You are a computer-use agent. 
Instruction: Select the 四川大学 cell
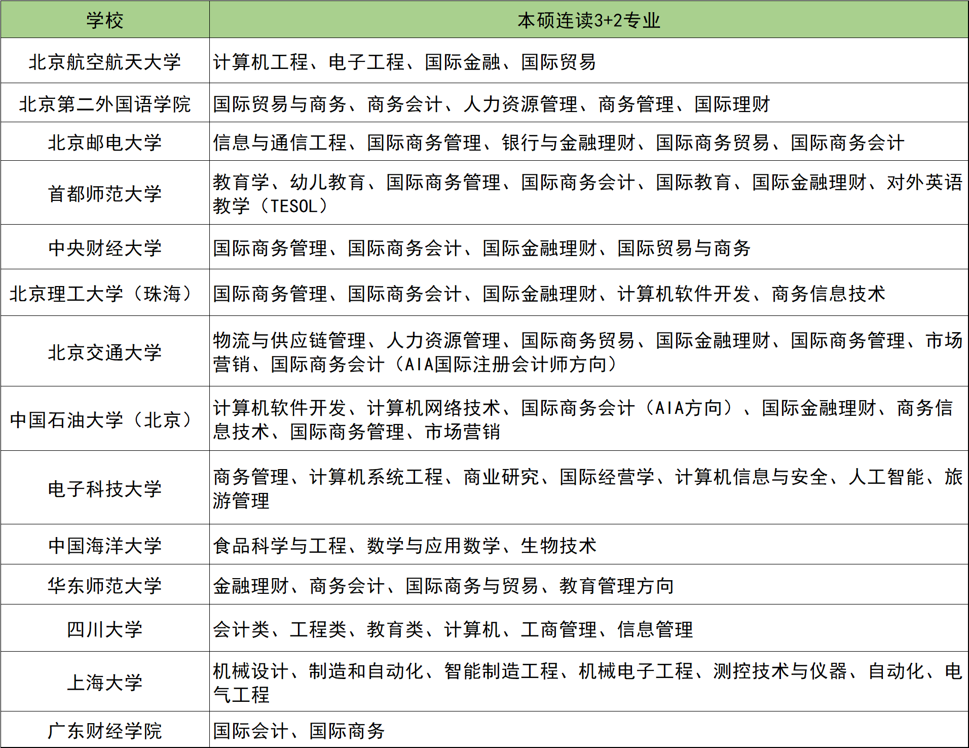pos(105,629)
